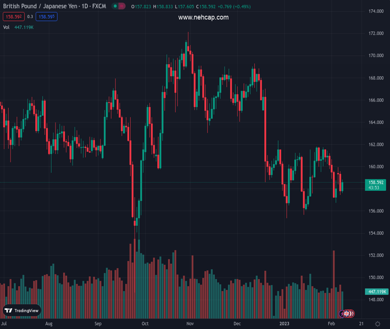Click the 172.000 level on price scale

(376, 33)
